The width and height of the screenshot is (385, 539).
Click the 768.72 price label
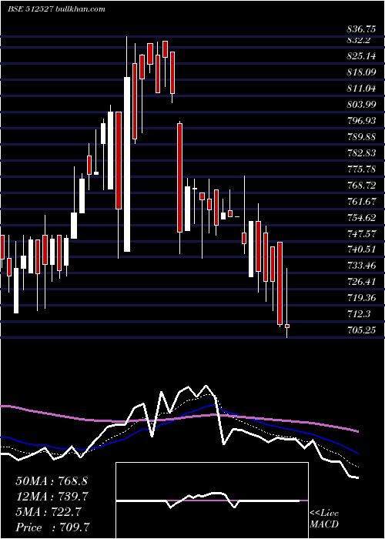pyautogui.click(x=361, y=186)
